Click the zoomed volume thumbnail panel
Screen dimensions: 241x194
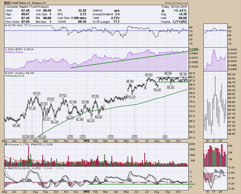tap(215, 154)
